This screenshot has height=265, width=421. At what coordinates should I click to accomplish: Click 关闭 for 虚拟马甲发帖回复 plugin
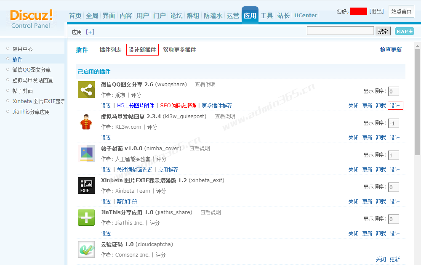point(353,138)
